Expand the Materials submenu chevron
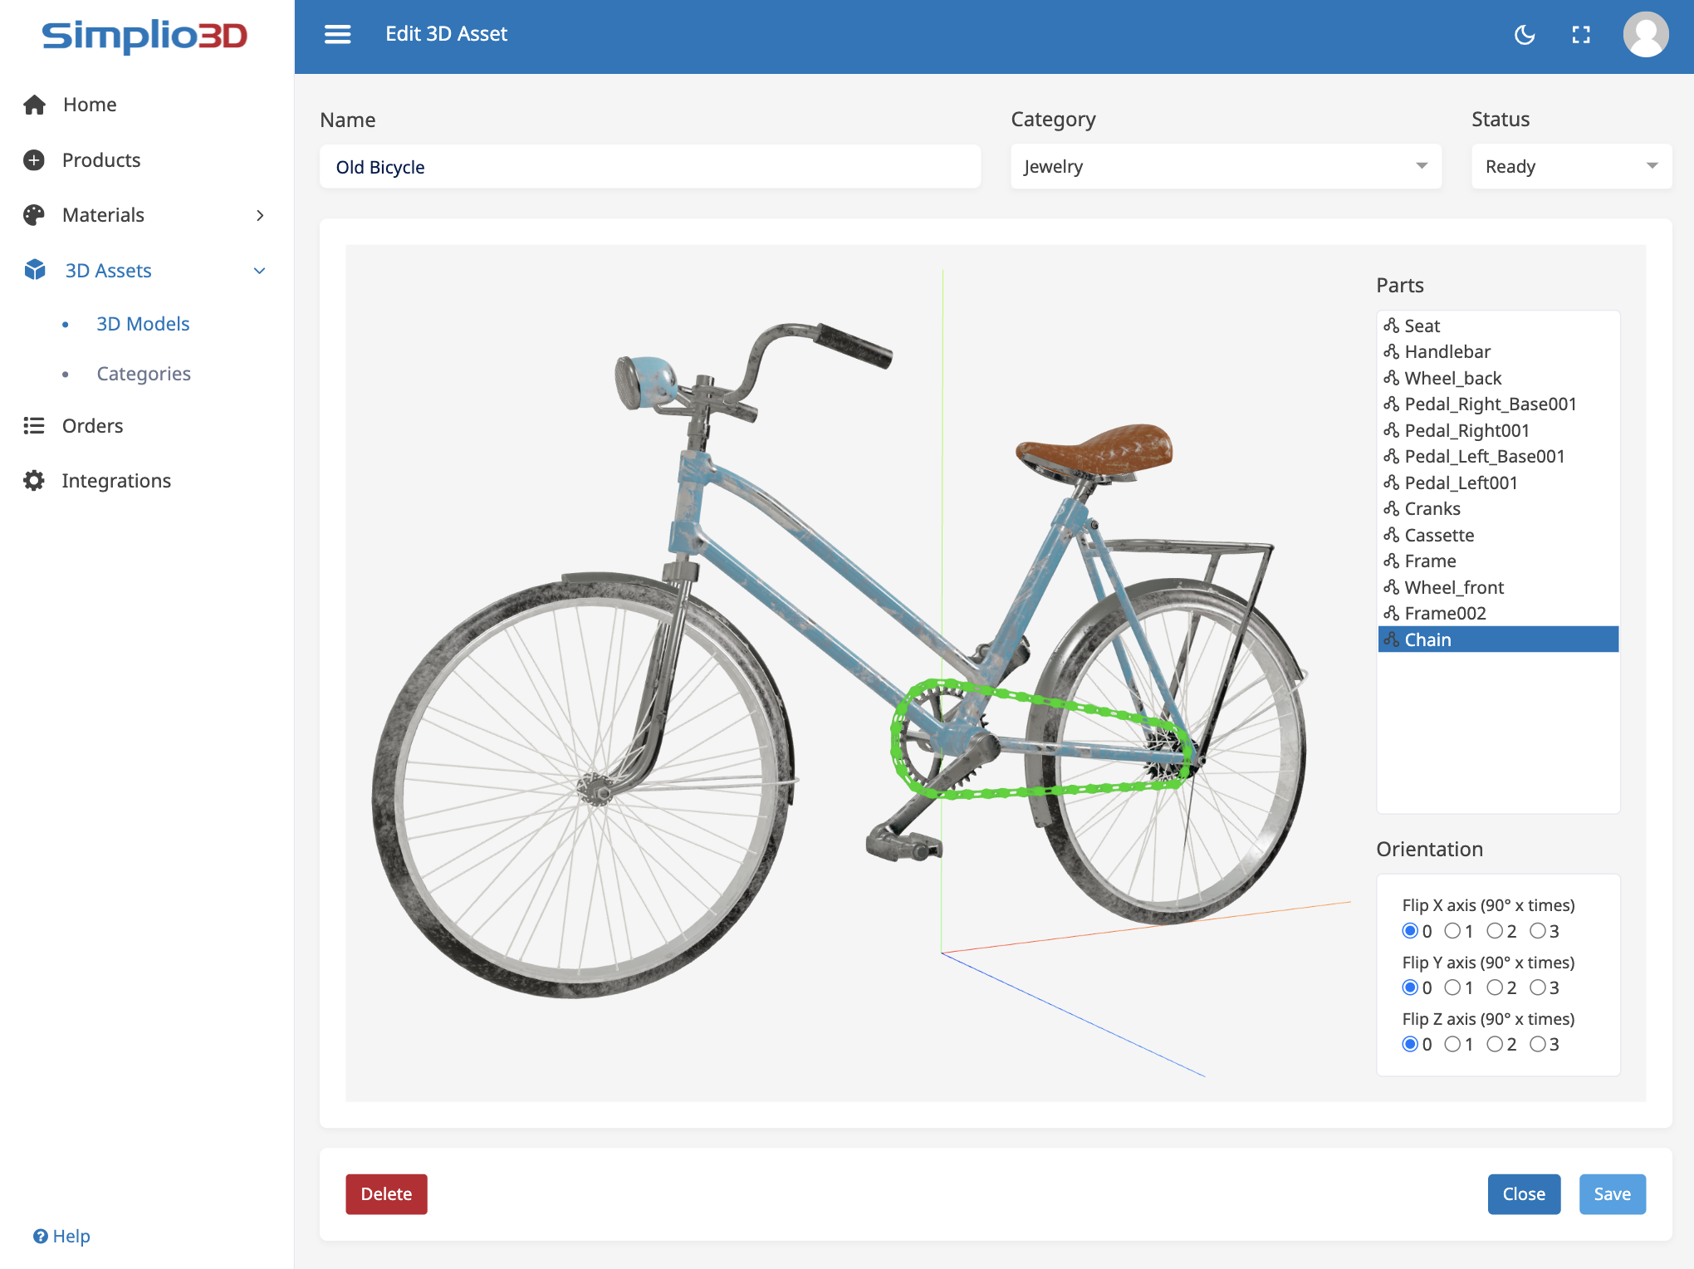This screenshot has height=1269, width=1694. pos(260,215)
